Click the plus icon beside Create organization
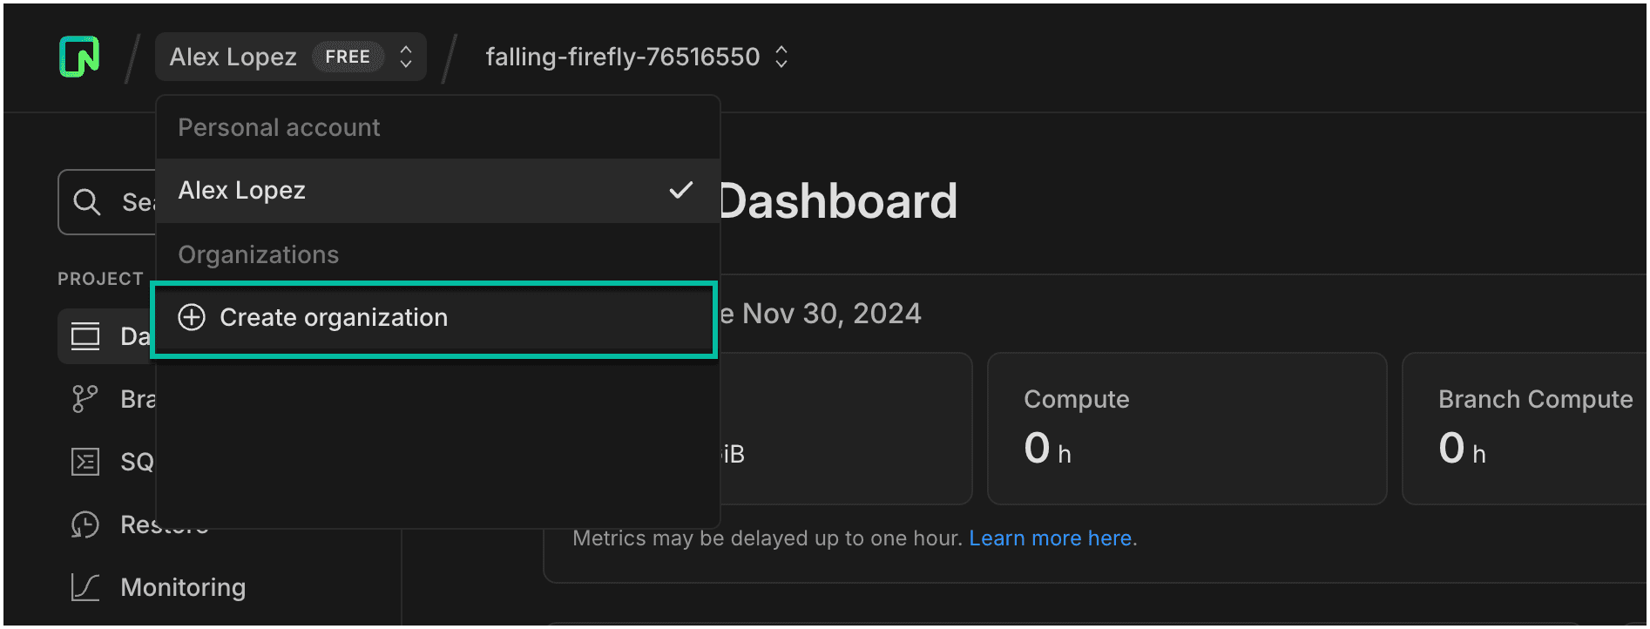The image size is (1650, 629). pos(192,318)
